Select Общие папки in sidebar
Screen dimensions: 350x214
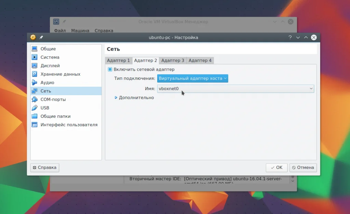pos(66,116)
